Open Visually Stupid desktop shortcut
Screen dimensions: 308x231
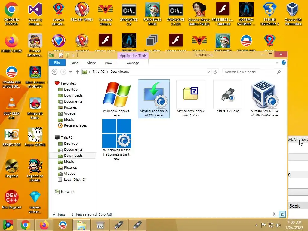click(35, 14)
